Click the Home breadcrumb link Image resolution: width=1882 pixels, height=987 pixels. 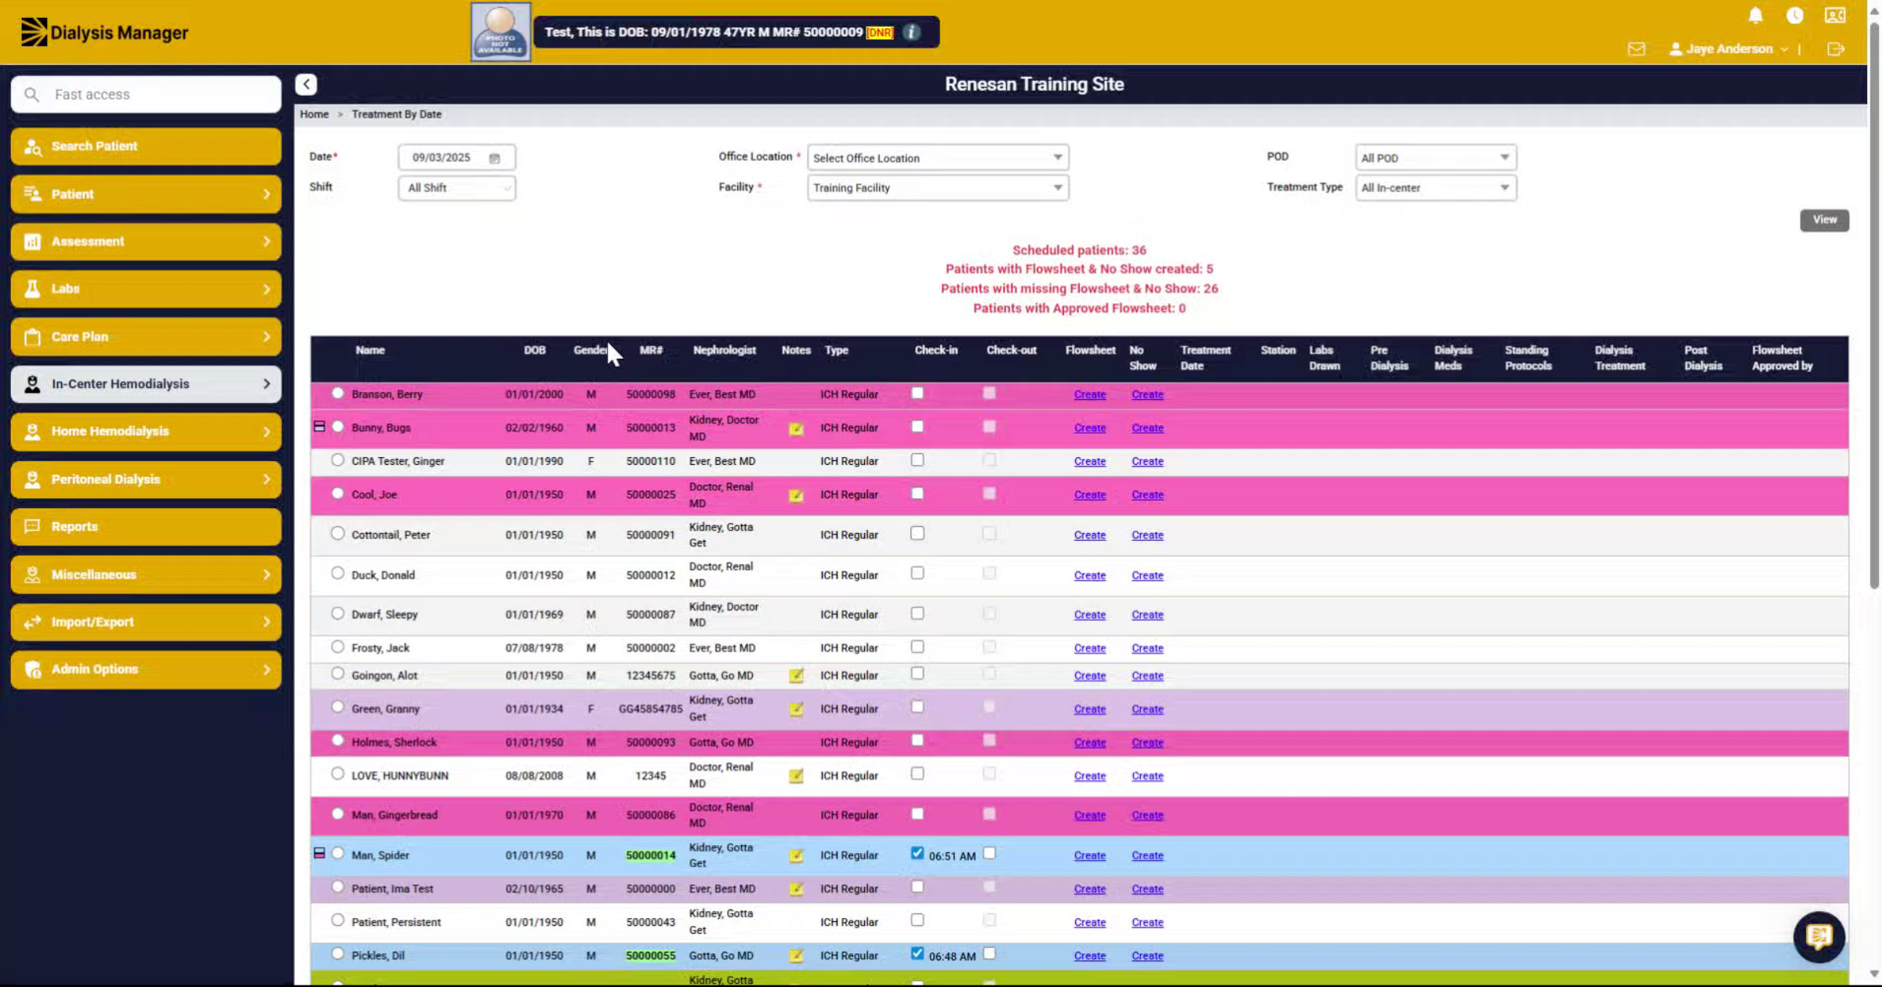[x=314, y=114]
